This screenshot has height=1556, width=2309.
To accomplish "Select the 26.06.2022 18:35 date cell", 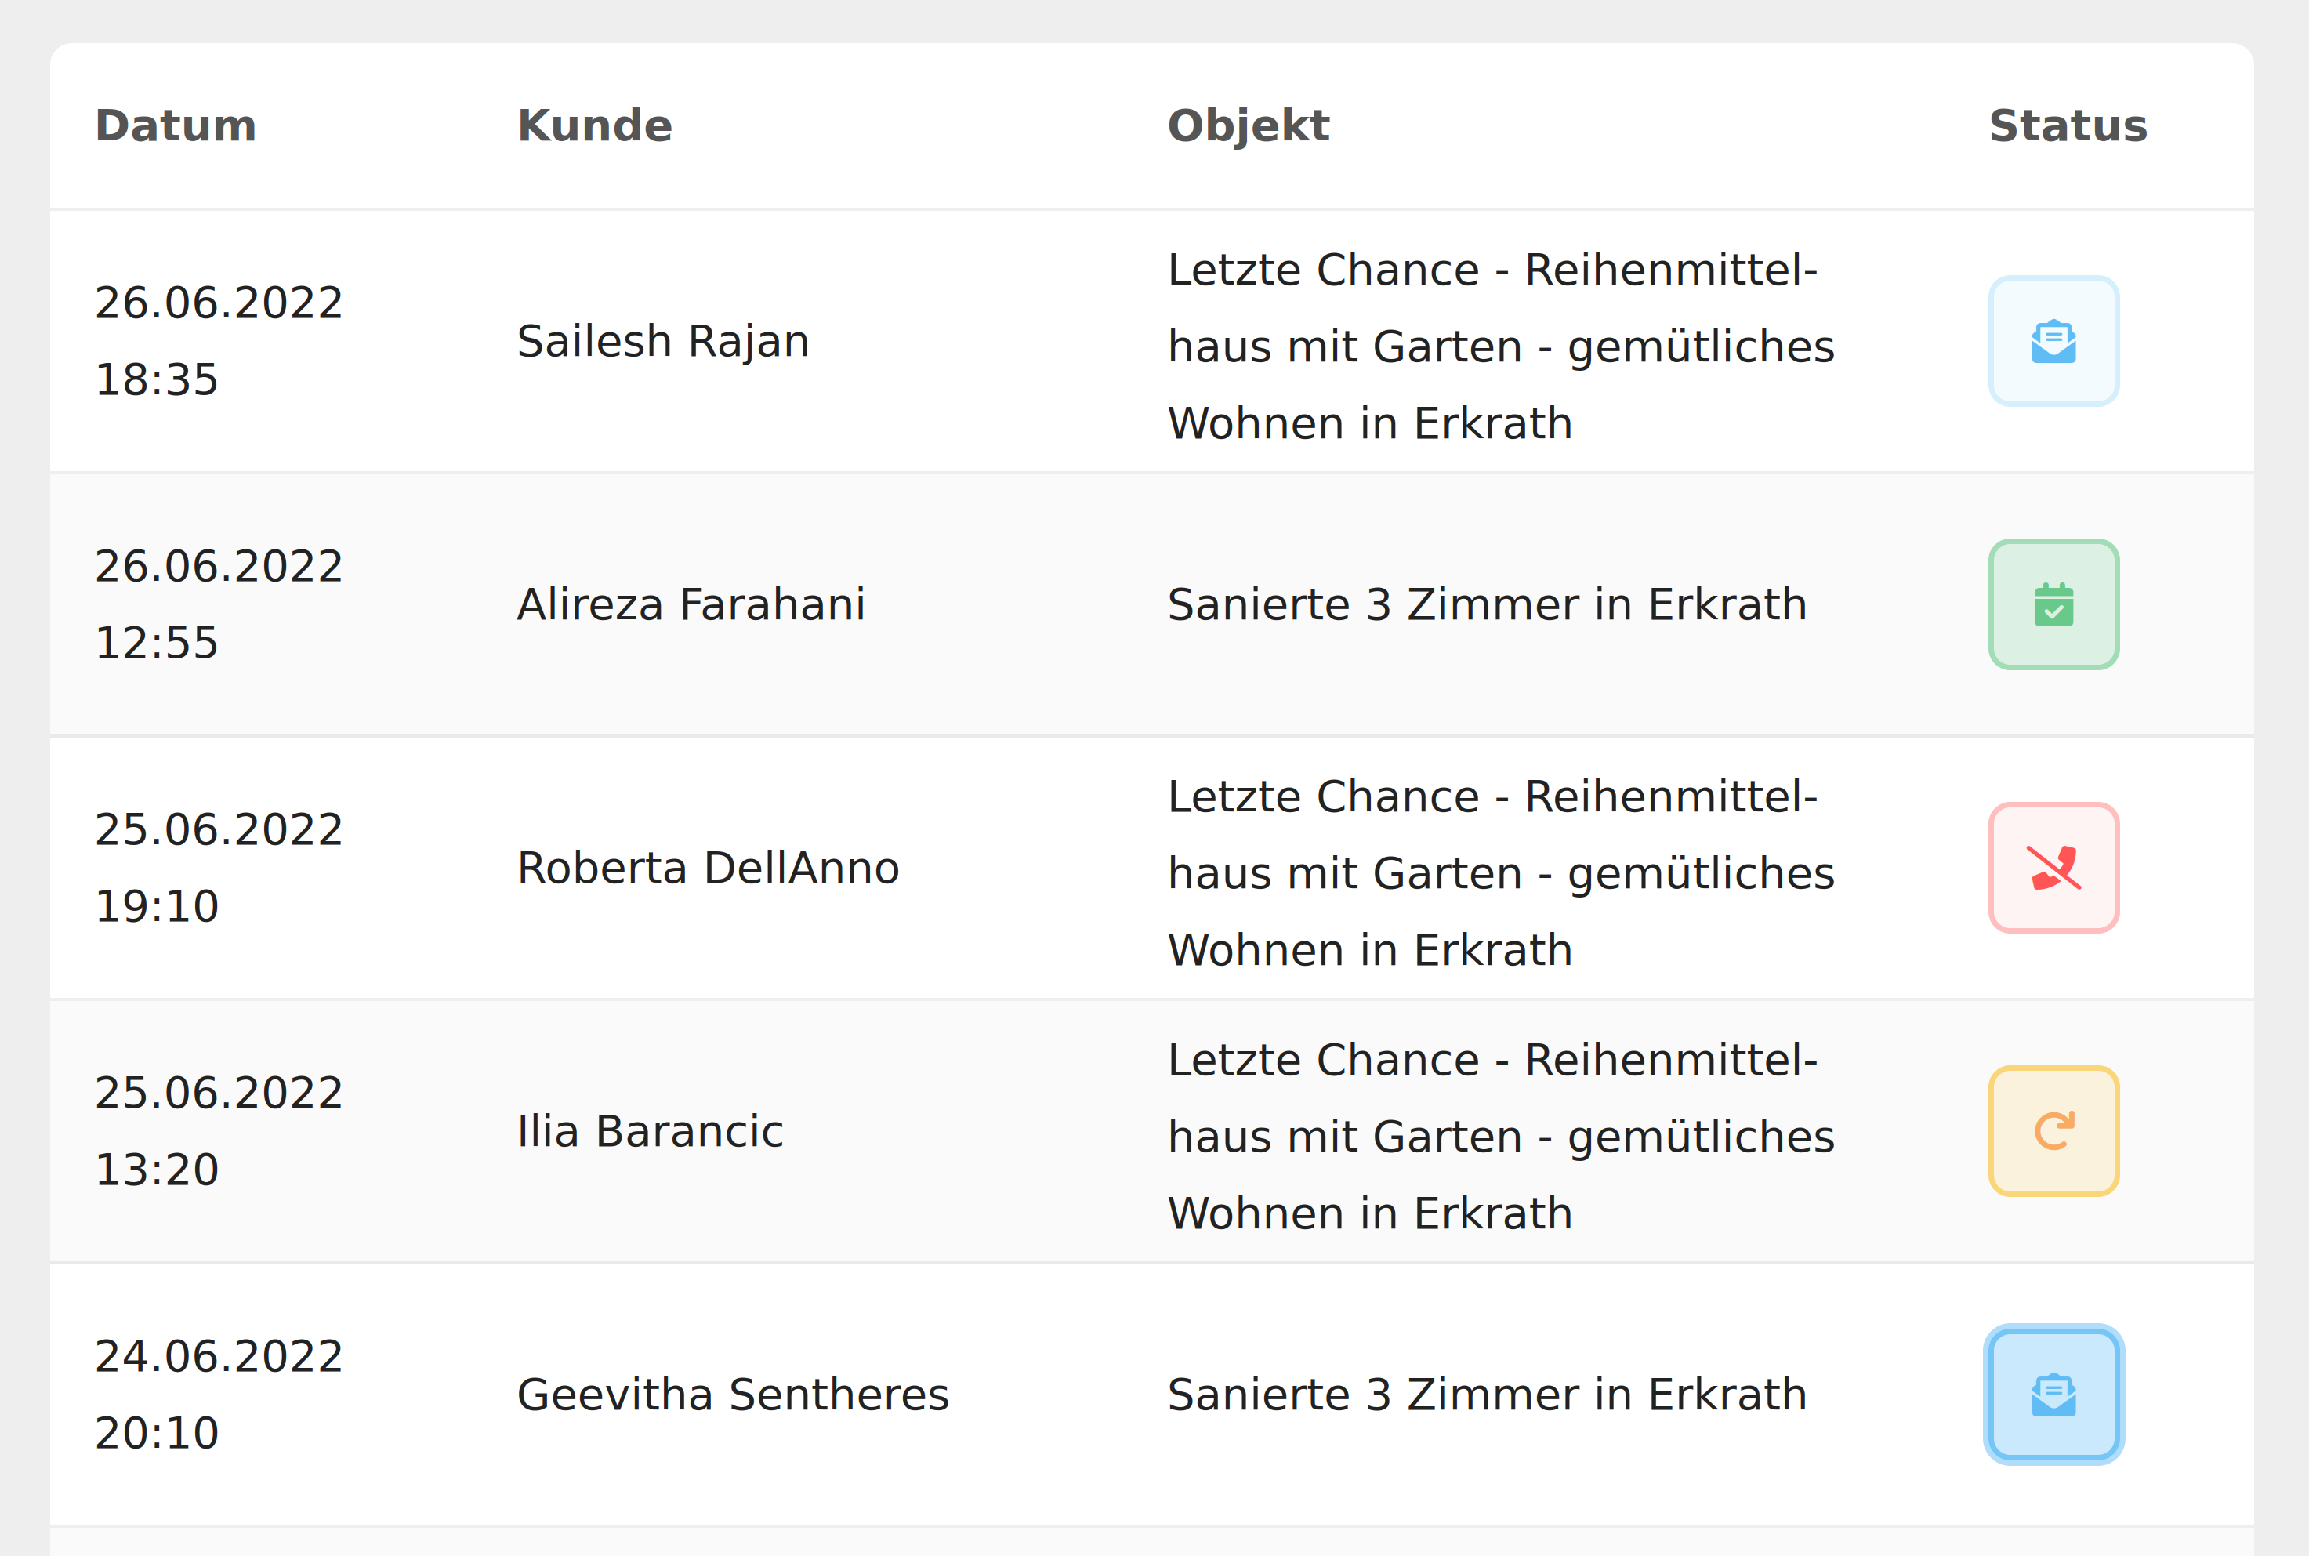I will pos(219,341).
